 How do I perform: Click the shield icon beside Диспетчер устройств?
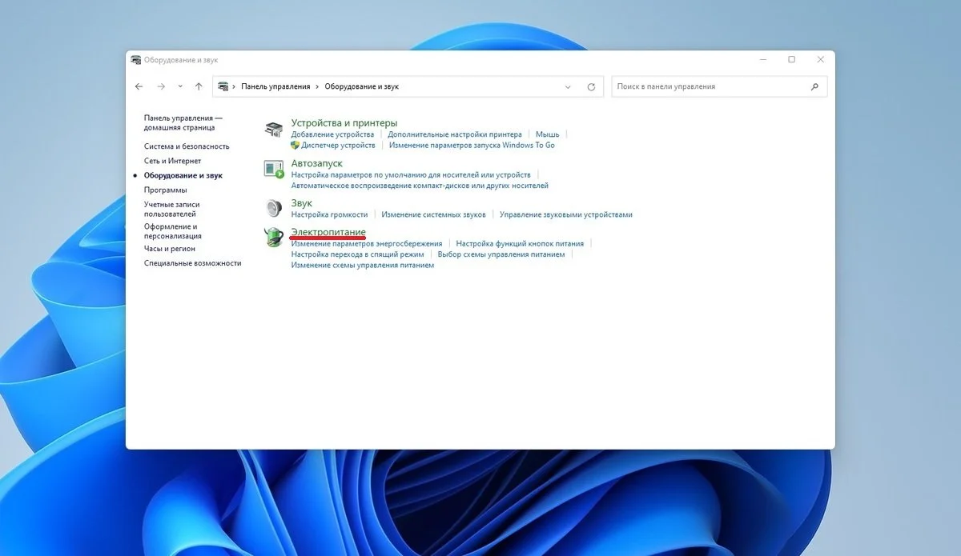click(296, 146)
